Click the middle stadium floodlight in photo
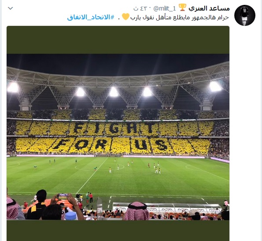Screen dimensions: 262x241 (114, 92)
